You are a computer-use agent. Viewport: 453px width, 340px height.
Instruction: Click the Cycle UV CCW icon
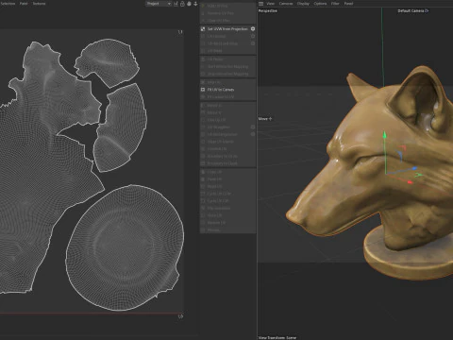click(203, 194)
